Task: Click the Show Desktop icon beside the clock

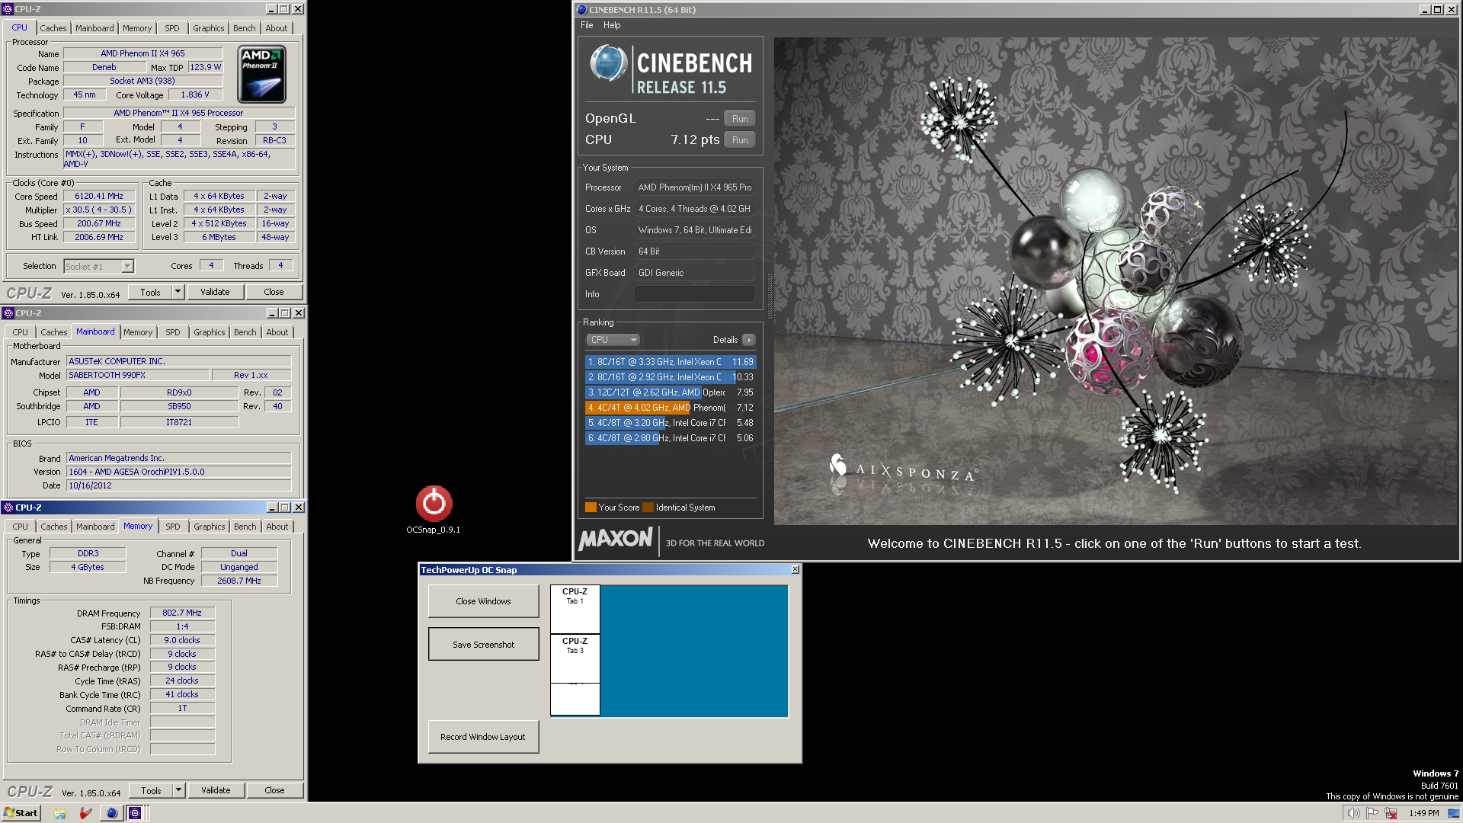Action: point(1454,813)
